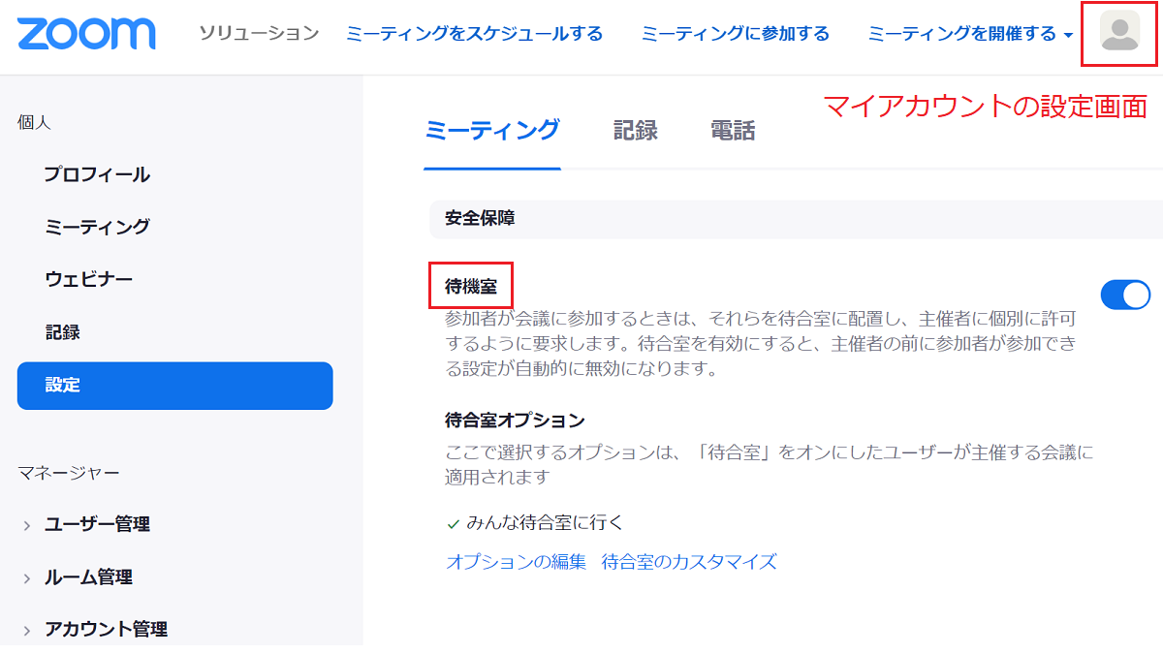Click the オプションの編集 link
1163x654 pixels.
[x=516, y=562]
